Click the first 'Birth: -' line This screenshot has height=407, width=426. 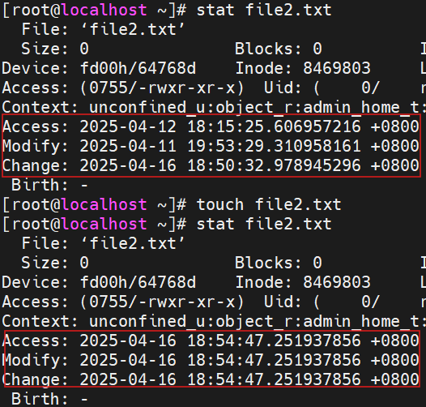tap(49, 186)
